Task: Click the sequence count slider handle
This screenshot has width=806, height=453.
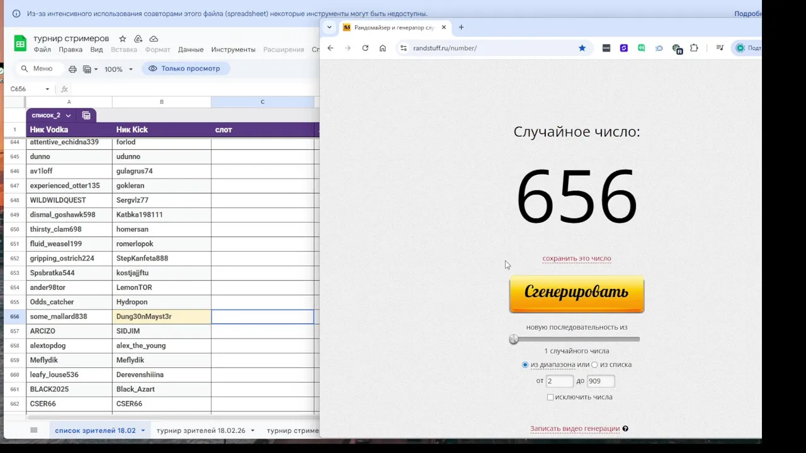Action: pyautogui.click(x=514, y=339)
